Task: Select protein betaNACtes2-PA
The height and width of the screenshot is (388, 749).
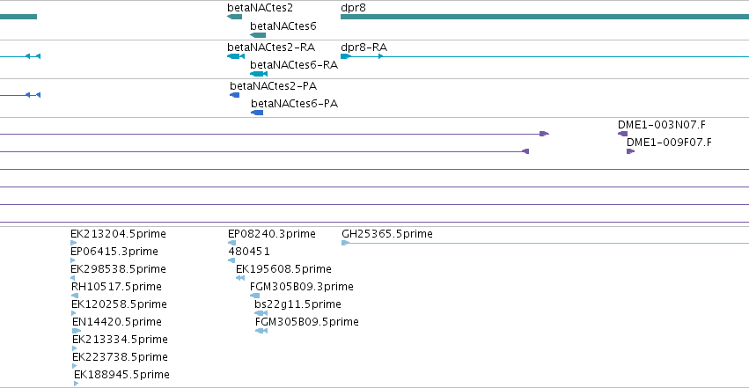Action: [x=234, y=95]
